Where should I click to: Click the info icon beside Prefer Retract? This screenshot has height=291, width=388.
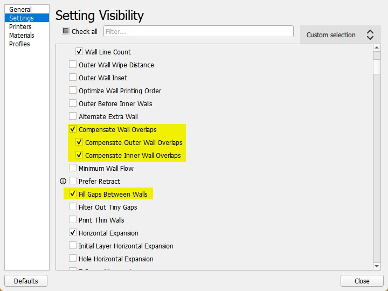click(63, 181)
